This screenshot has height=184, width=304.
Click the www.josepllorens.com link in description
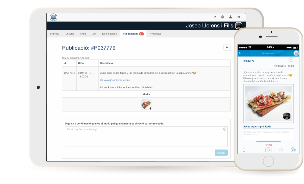[117, 80]
